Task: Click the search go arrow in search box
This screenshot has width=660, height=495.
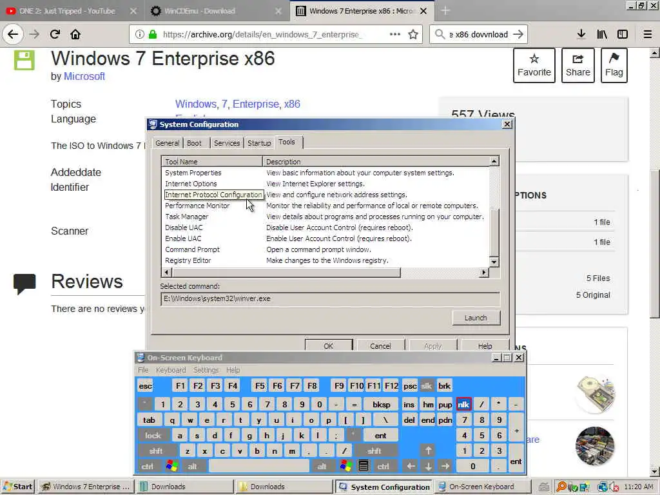Action: click(x=518, y=34)
